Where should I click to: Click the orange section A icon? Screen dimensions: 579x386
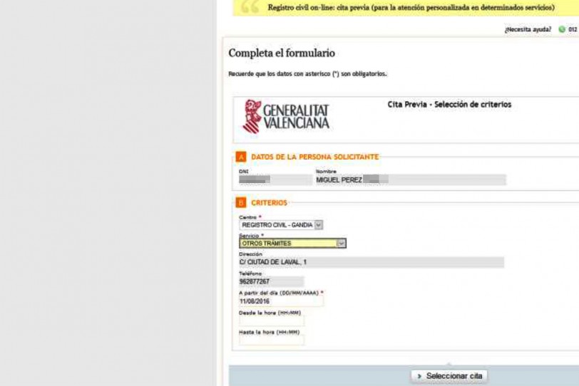(241, 157)
